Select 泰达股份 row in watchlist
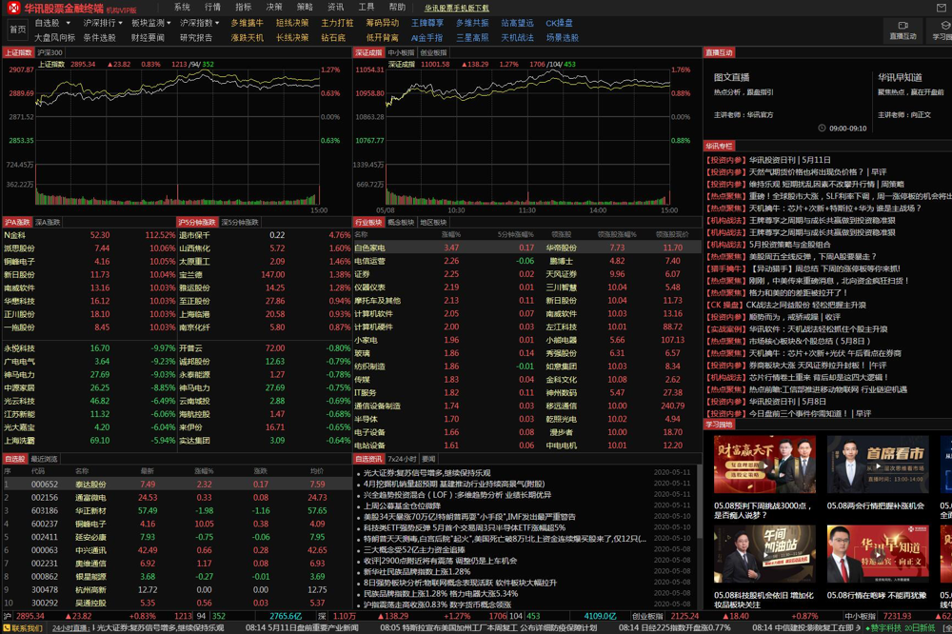Image resolution: width=952 pixels, height=634 pixels. coord(177,485)
